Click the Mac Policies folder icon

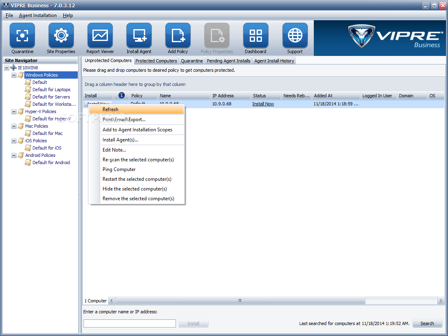pos(21,126)
